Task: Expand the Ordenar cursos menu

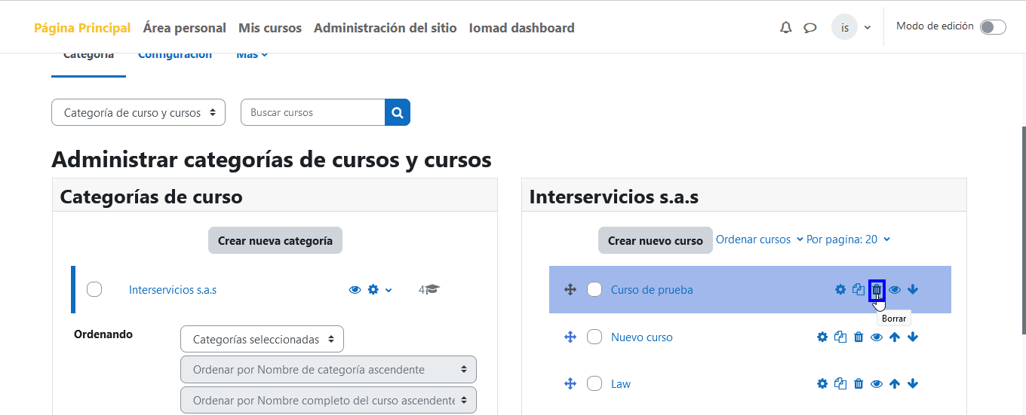Action: click(x=753, y=240)
